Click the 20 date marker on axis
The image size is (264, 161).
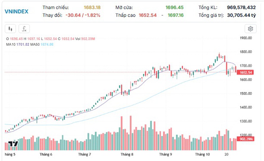point(226,154)
